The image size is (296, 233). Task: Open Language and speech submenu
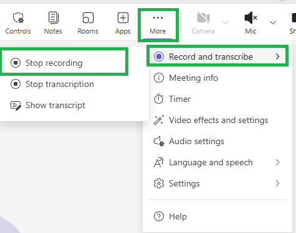point(217,162)
